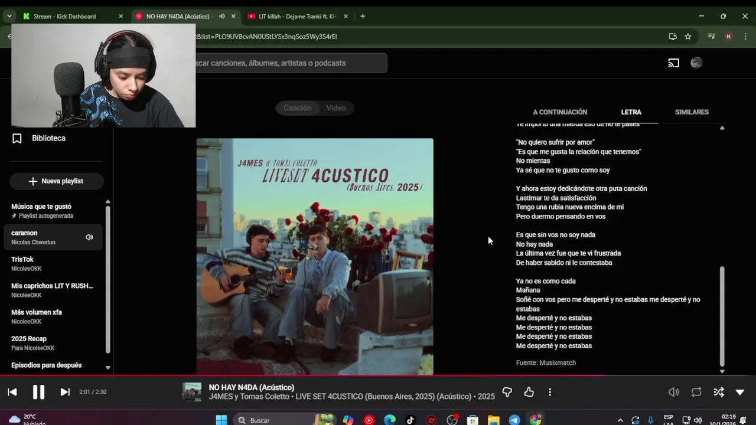The image size is (756, 425).
Task: Switch to Stream - Kick Dashboard tab
Action: (x=65, y=17)
